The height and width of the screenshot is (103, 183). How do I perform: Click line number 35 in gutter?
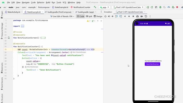point(5,49)
